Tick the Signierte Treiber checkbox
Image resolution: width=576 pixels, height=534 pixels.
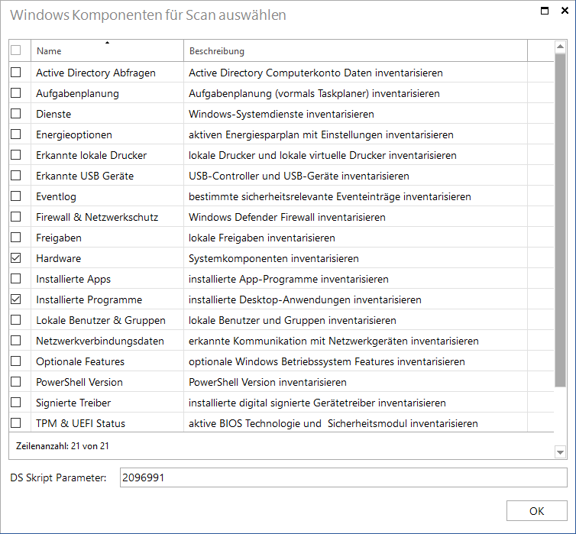[16, 403]
